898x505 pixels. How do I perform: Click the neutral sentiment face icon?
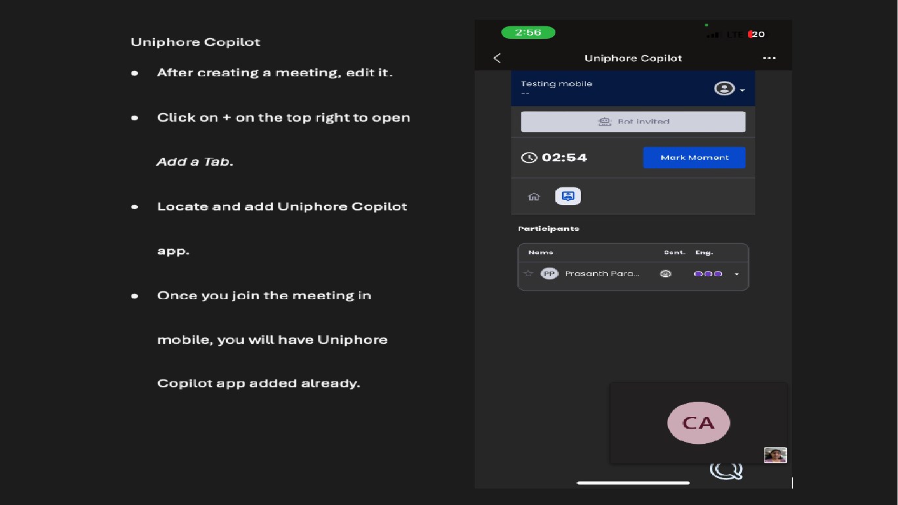pyautogui.click(x=665, y=274)
